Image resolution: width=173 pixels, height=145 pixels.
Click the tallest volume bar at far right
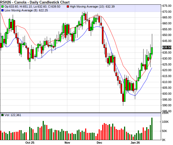152,129
